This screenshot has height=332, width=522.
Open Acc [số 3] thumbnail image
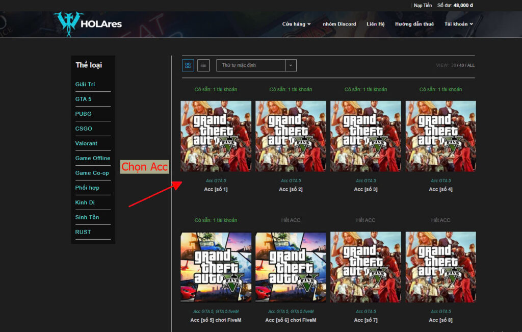[x=366, y=136]
